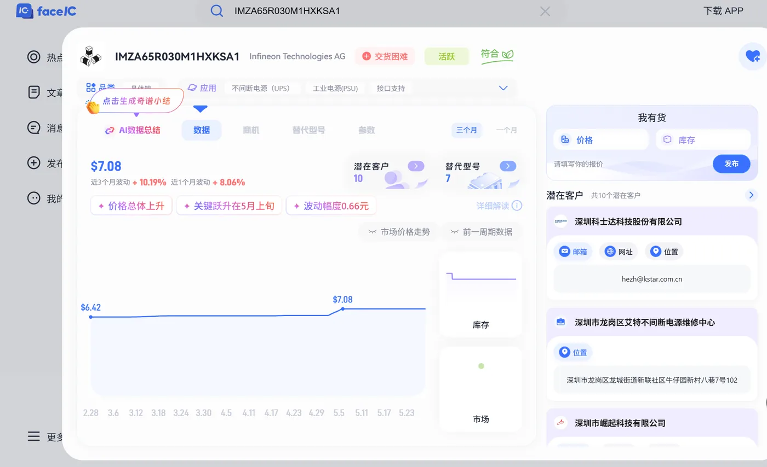Screen dimensions: 767x467
Task: Open 深圳科士达科技股份有限公司 customer entry
Action: (x=628, y=222)
